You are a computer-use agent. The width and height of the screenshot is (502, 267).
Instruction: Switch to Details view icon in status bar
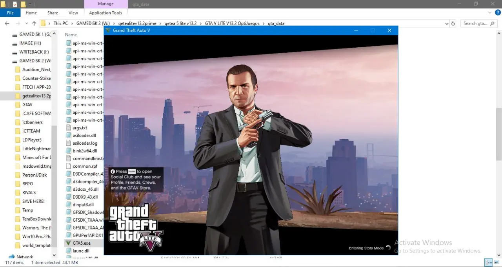click(x=488, y=263)
